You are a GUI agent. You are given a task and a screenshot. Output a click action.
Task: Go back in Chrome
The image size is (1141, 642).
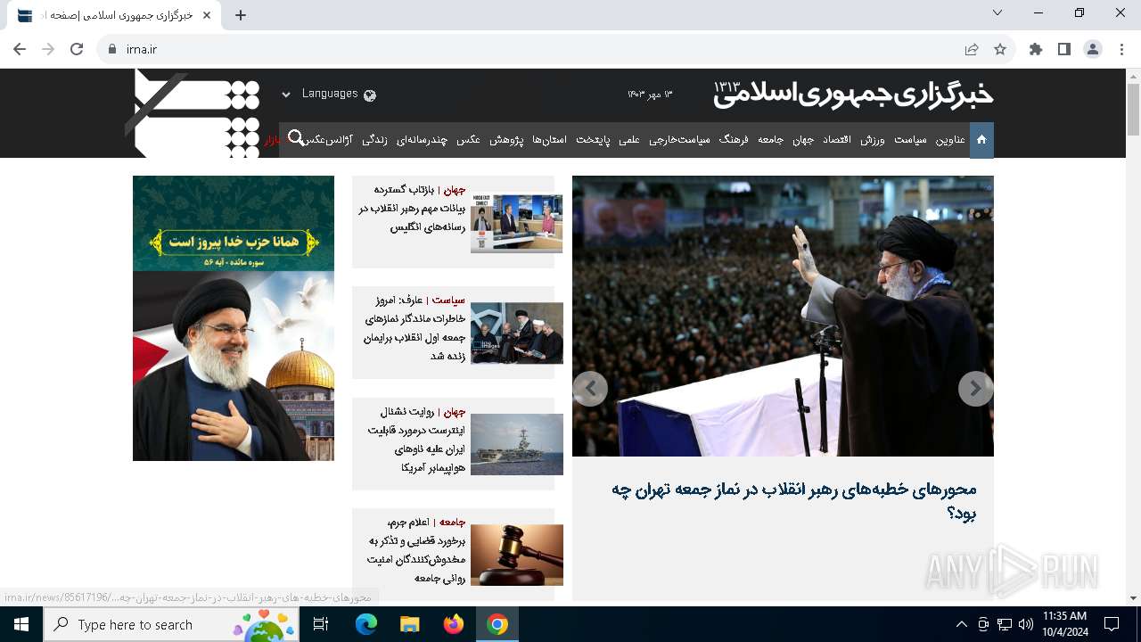click(20, 49)
